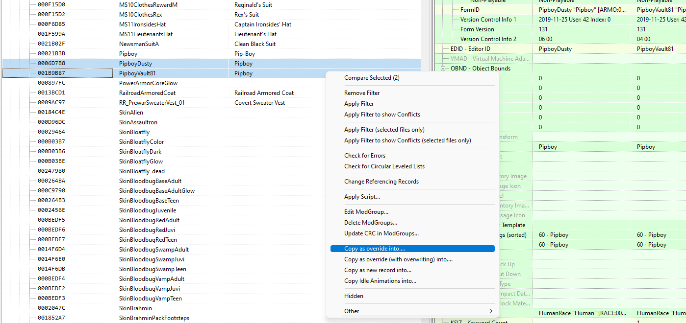
Task: Choose Apply Filter to show Conflicts
Action: pyautogui.click(x=382, y=115)
